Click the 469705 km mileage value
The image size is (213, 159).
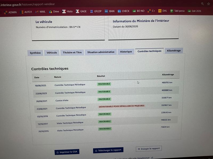pyautogui.click(x=167, y=82)
